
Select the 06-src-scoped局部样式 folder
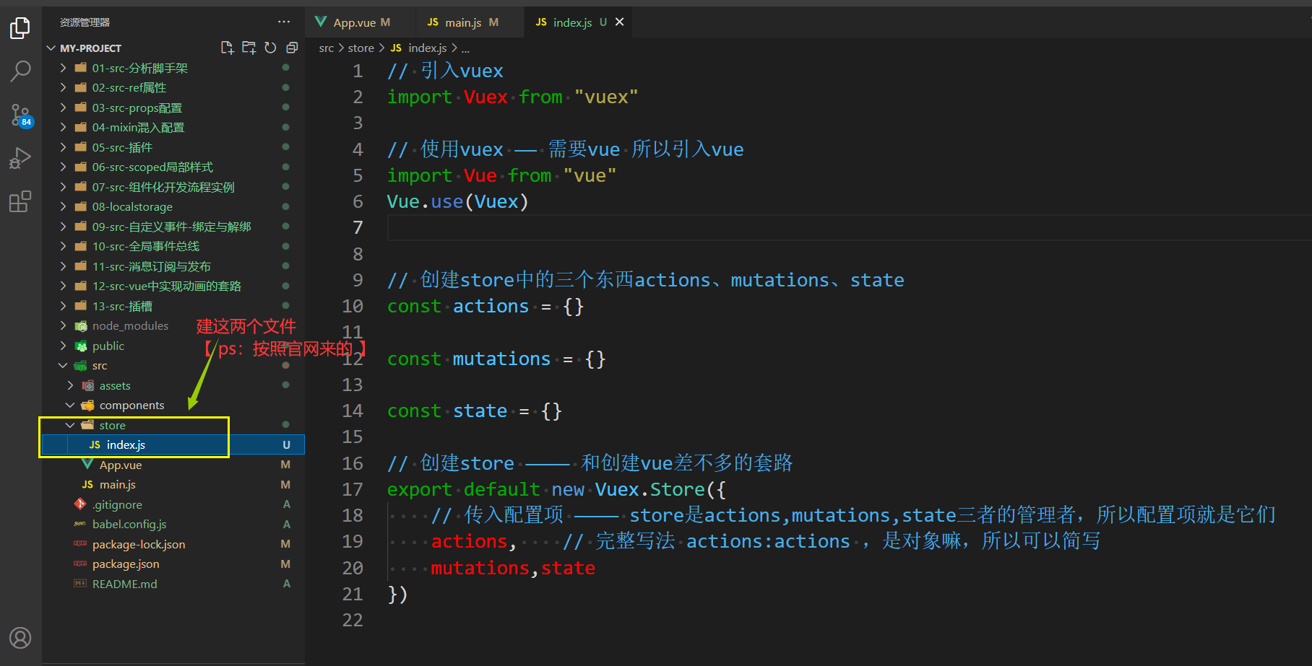coord(173,167)
